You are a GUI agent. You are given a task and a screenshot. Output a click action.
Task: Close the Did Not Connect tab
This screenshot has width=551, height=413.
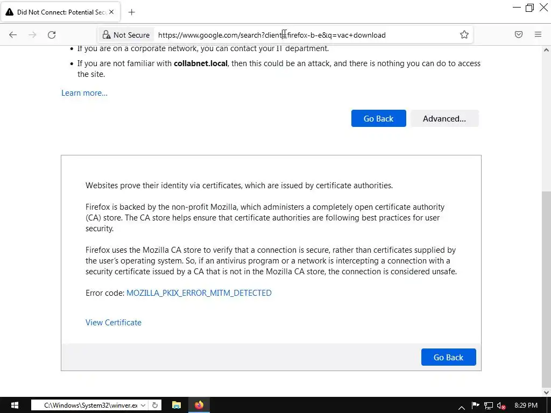point(111,12)
